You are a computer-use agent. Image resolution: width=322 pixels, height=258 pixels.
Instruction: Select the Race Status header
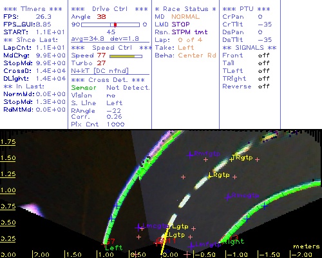pyautogui.click(x=185, y=9)
